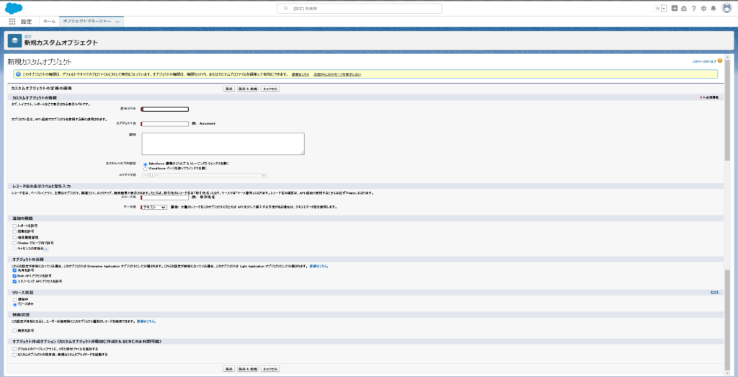Click the top キャンセル button
Image resolution: width=738 pixels, height=377 pixels.
tap(270, 89)
